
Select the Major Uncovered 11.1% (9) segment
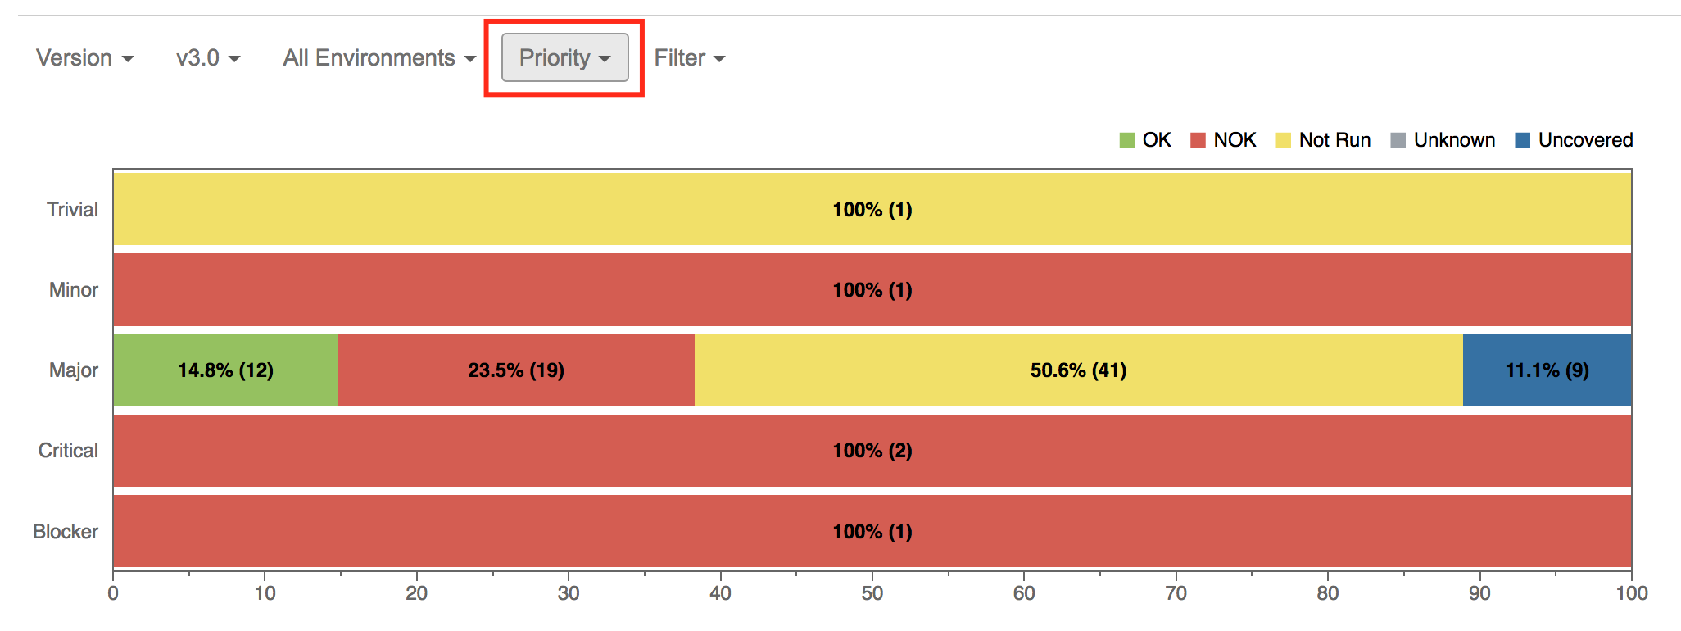click(x=1547, y=370)
